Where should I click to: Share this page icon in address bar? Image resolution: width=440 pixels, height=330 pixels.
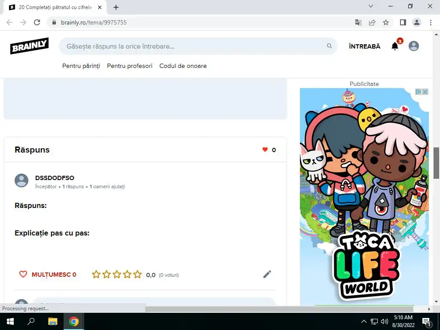tap(372, 22)
